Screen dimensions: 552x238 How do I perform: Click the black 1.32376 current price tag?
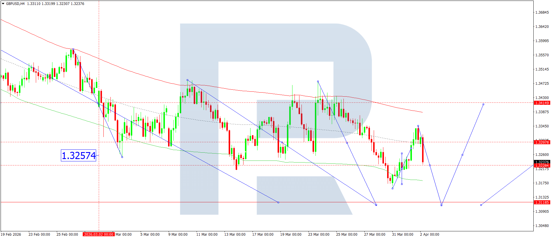pos(542,162)
